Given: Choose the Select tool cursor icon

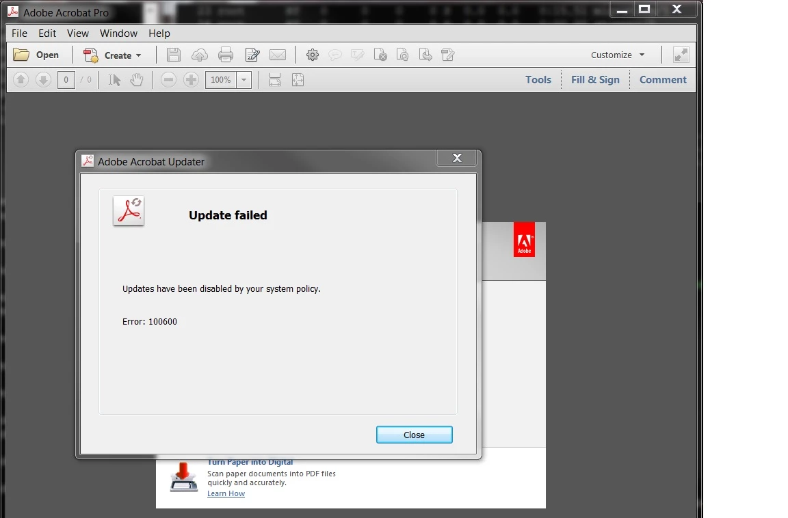Looking at the screenshot, I should click(115, 80).
